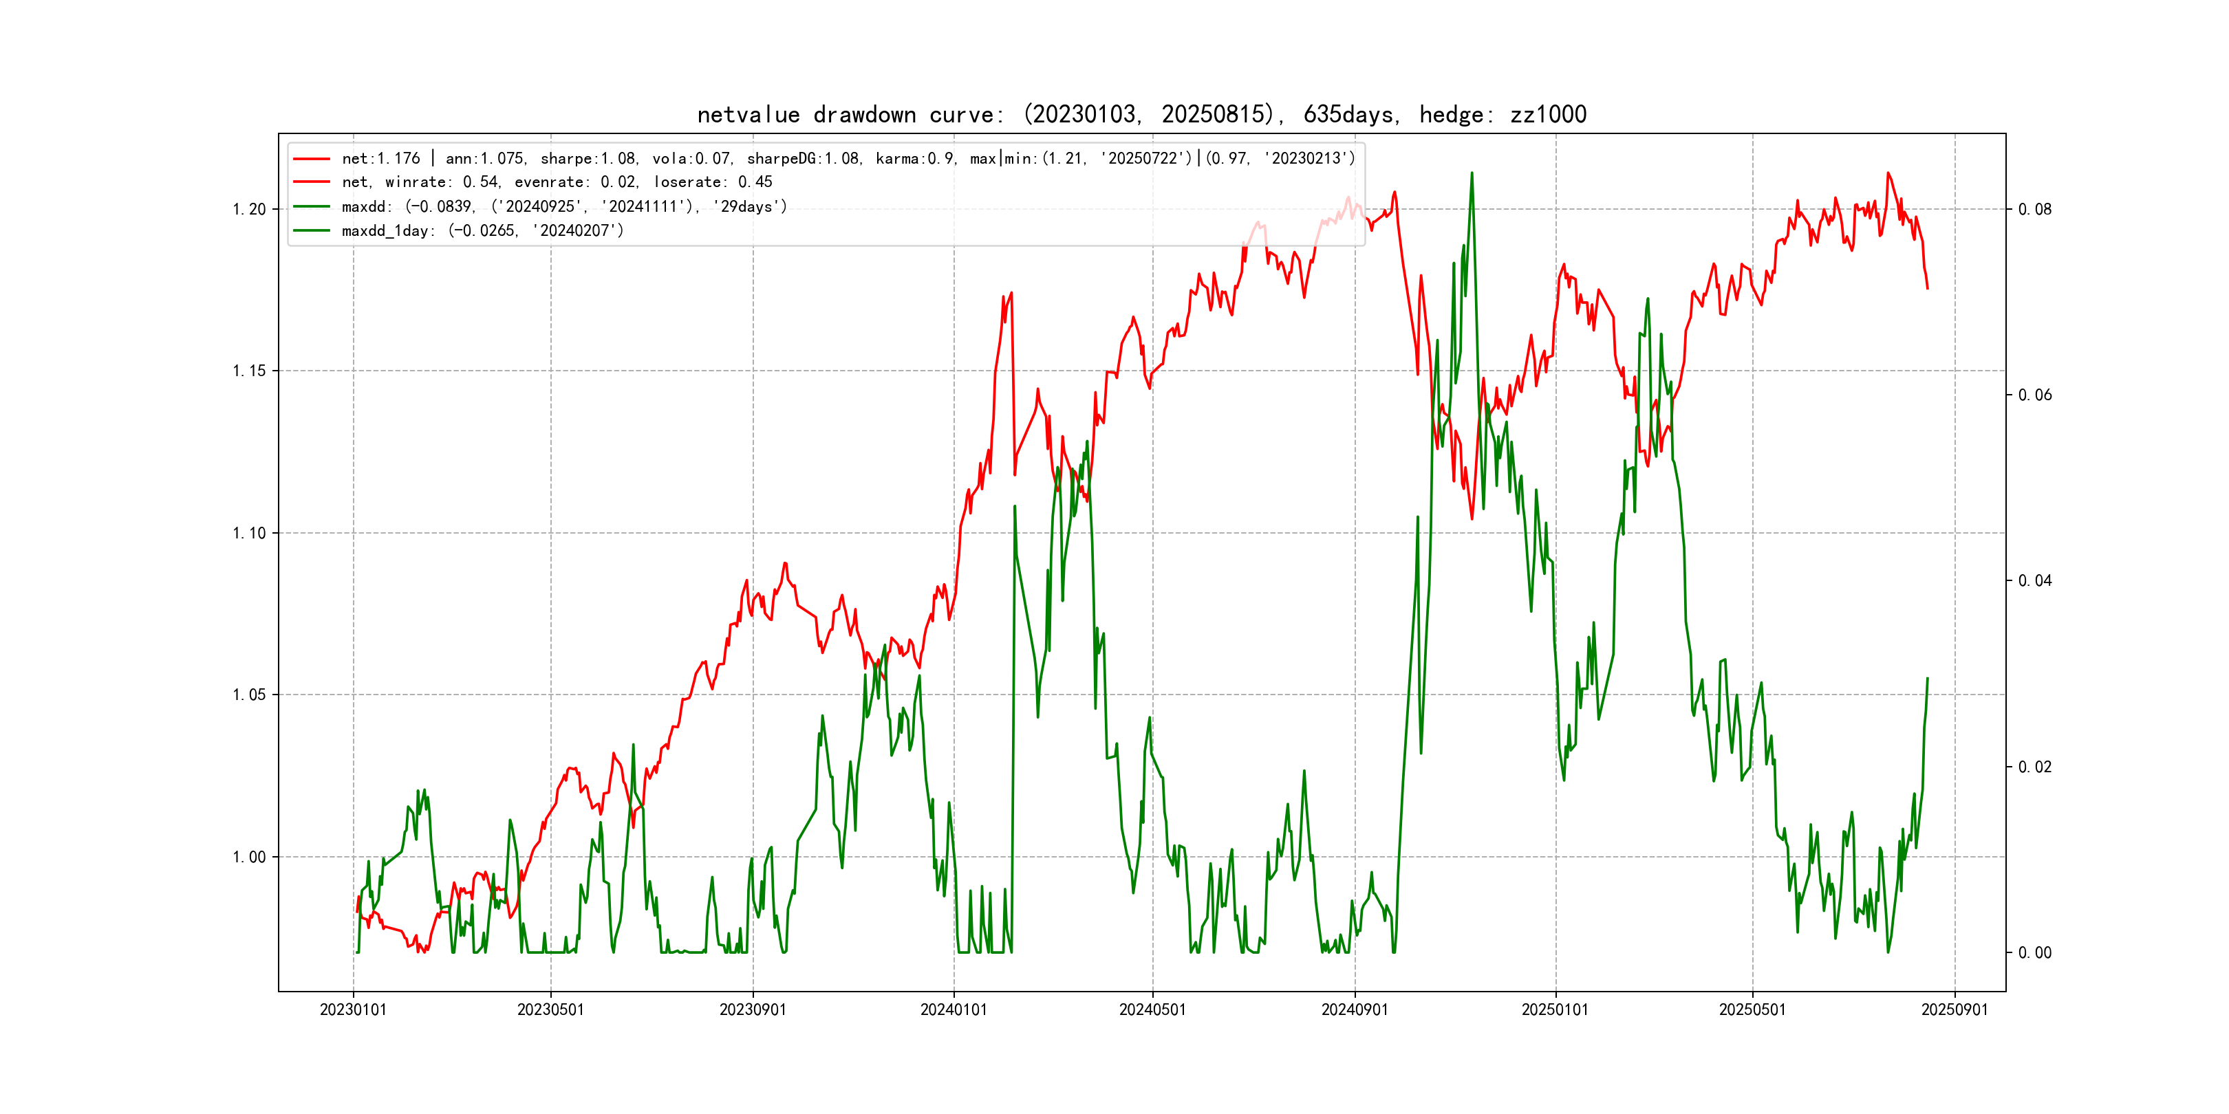Image resolution: width=2229 pixels, height=1114 pixels.
Task: Click x-axis label 20230101
Action: pos(353,1009)
